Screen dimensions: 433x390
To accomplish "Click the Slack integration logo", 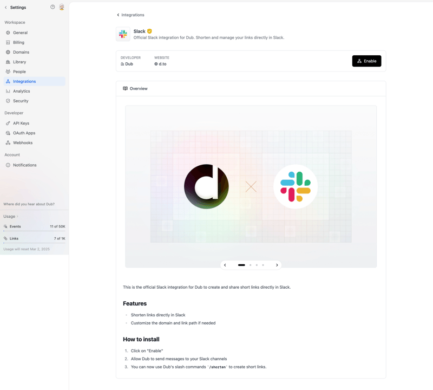I will pos(123,34).
